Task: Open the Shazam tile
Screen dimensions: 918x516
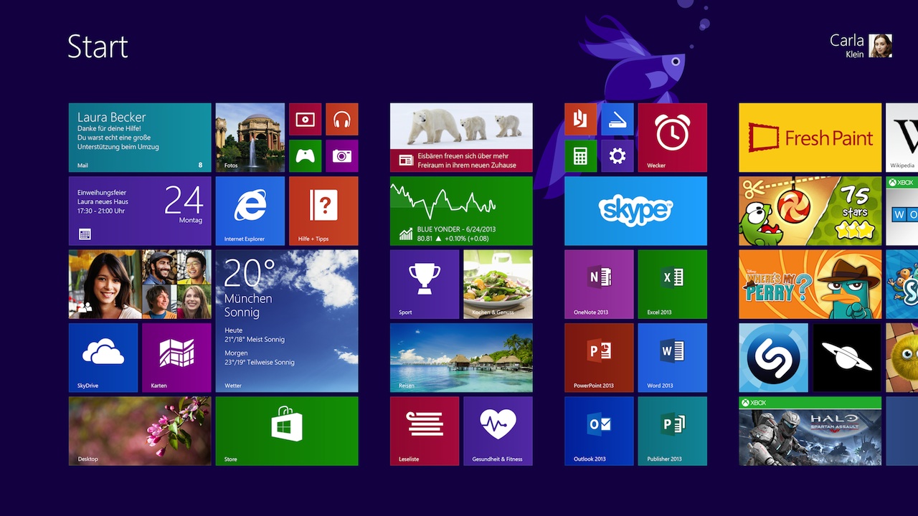Action: pyautogui.click(x=774, y=358)
